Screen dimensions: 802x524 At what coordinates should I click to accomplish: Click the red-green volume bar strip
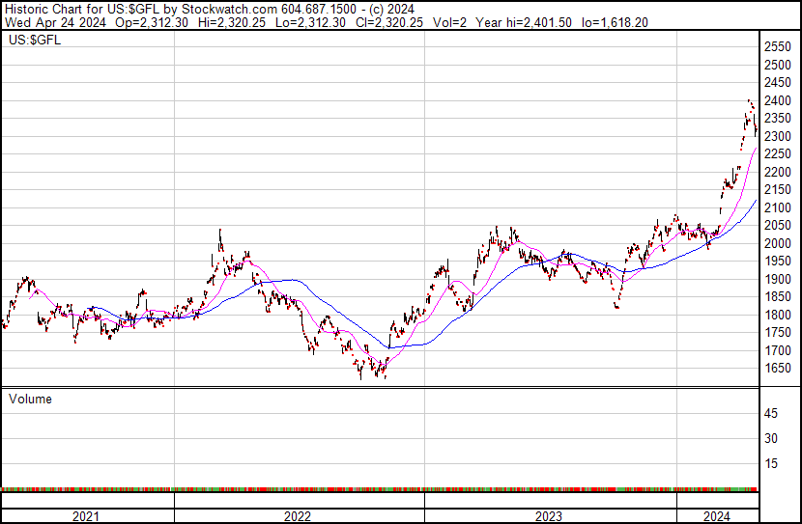(x=379, y=489)
